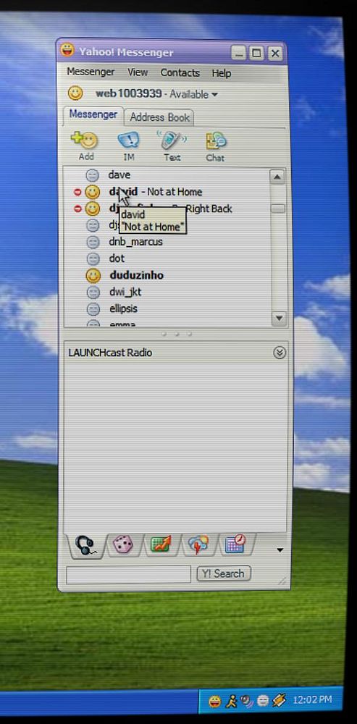Switch to the Address Book tab

(159, 117)
